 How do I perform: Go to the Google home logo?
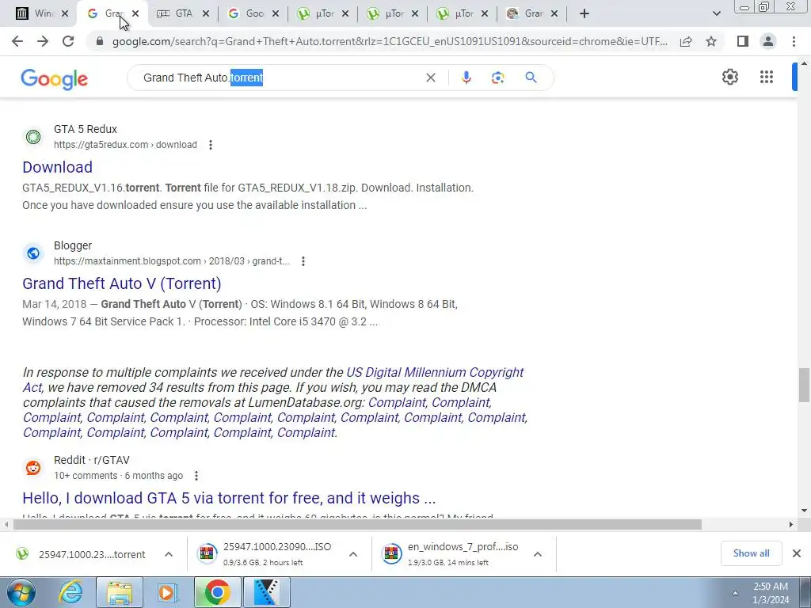(x=55, y=78)
